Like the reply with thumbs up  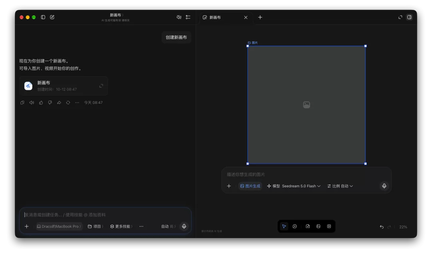41,103
